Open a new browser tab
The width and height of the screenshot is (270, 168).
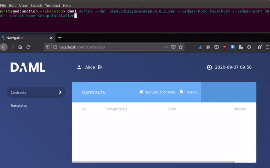point(60,38)
